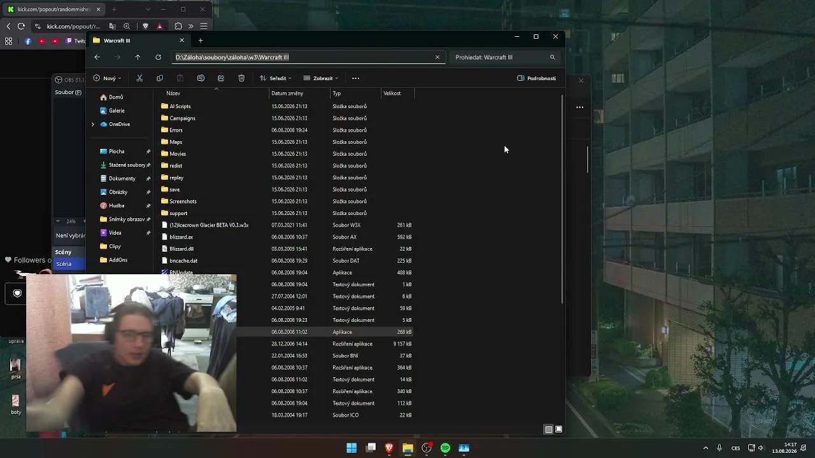Image resolution: width=815 pixels, height=458 pixels.
Task: Refresh the Warcraft III folder view
Action: (x=158, y=57)
